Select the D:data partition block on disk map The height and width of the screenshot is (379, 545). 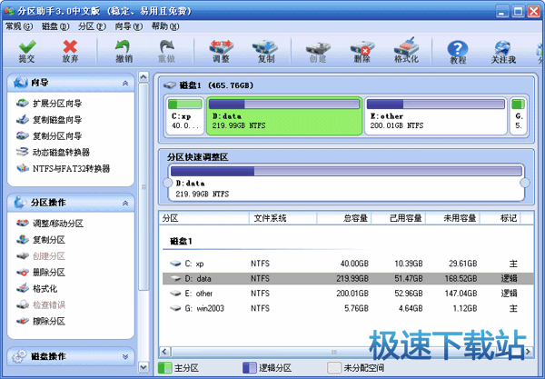point(284,116)
